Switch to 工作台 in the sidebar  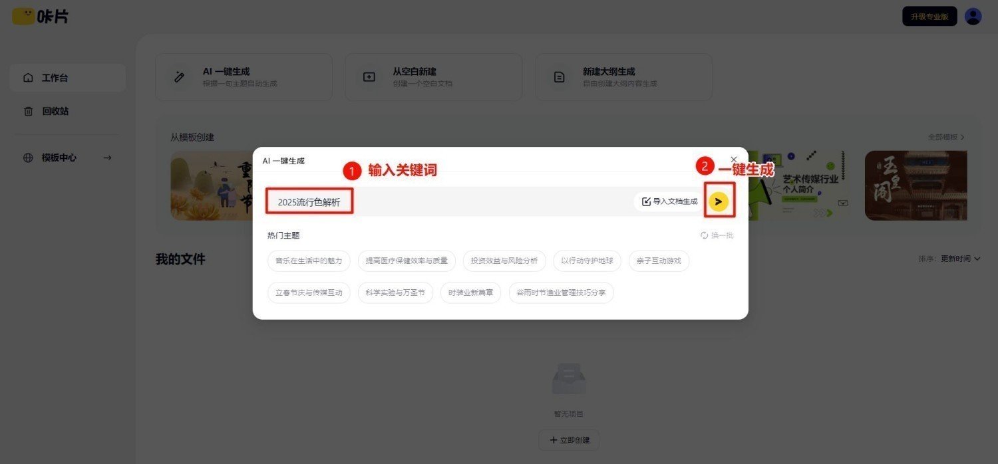[53, 77]
